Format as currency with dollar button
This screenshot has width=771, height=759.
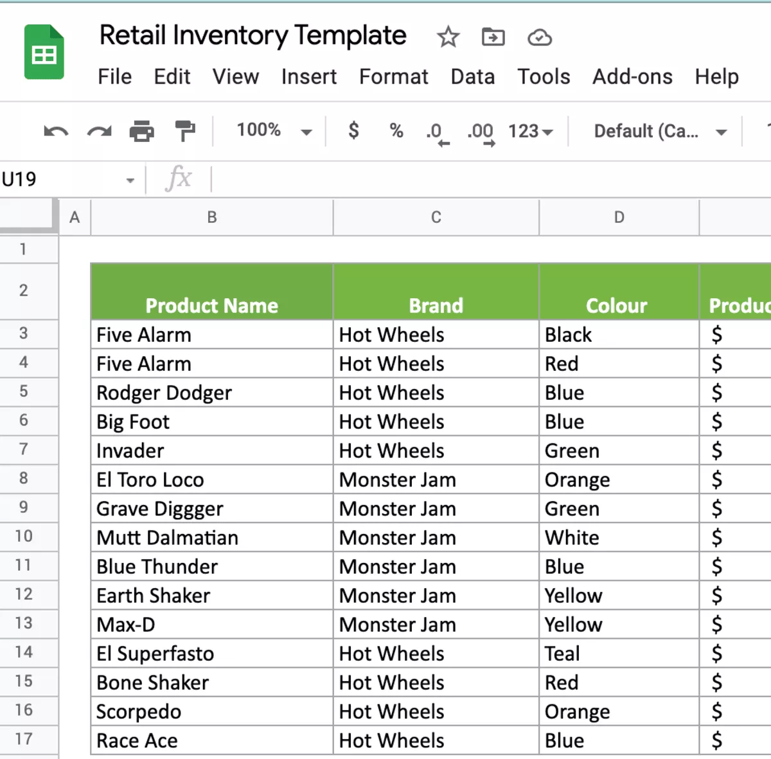point(353,130)
